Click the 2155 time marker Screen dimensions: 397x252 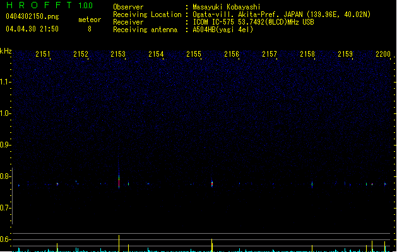(x=194, y=54)
